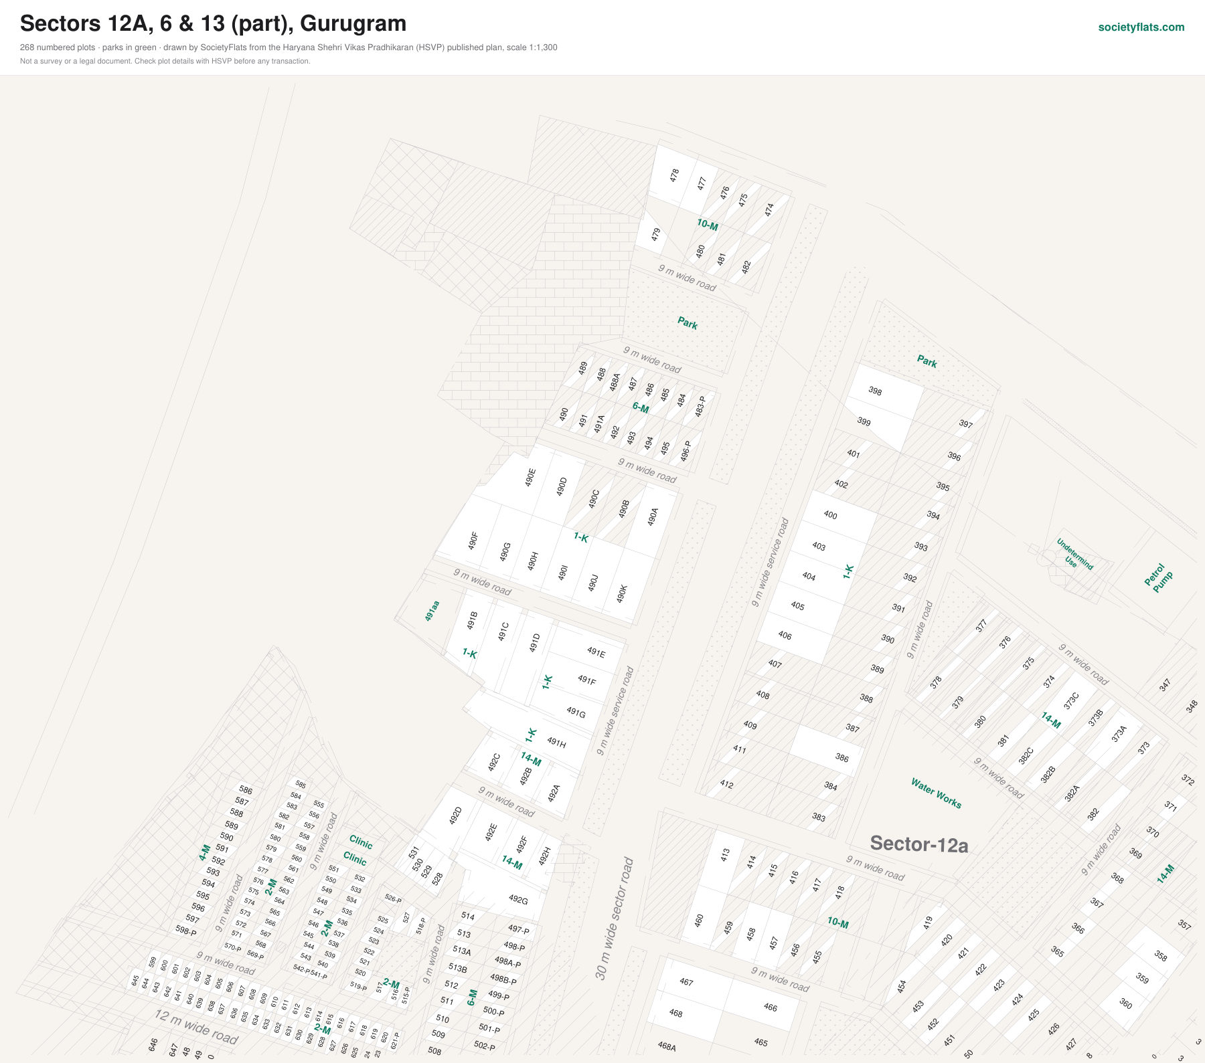Select plot 413

click(725, 854)
